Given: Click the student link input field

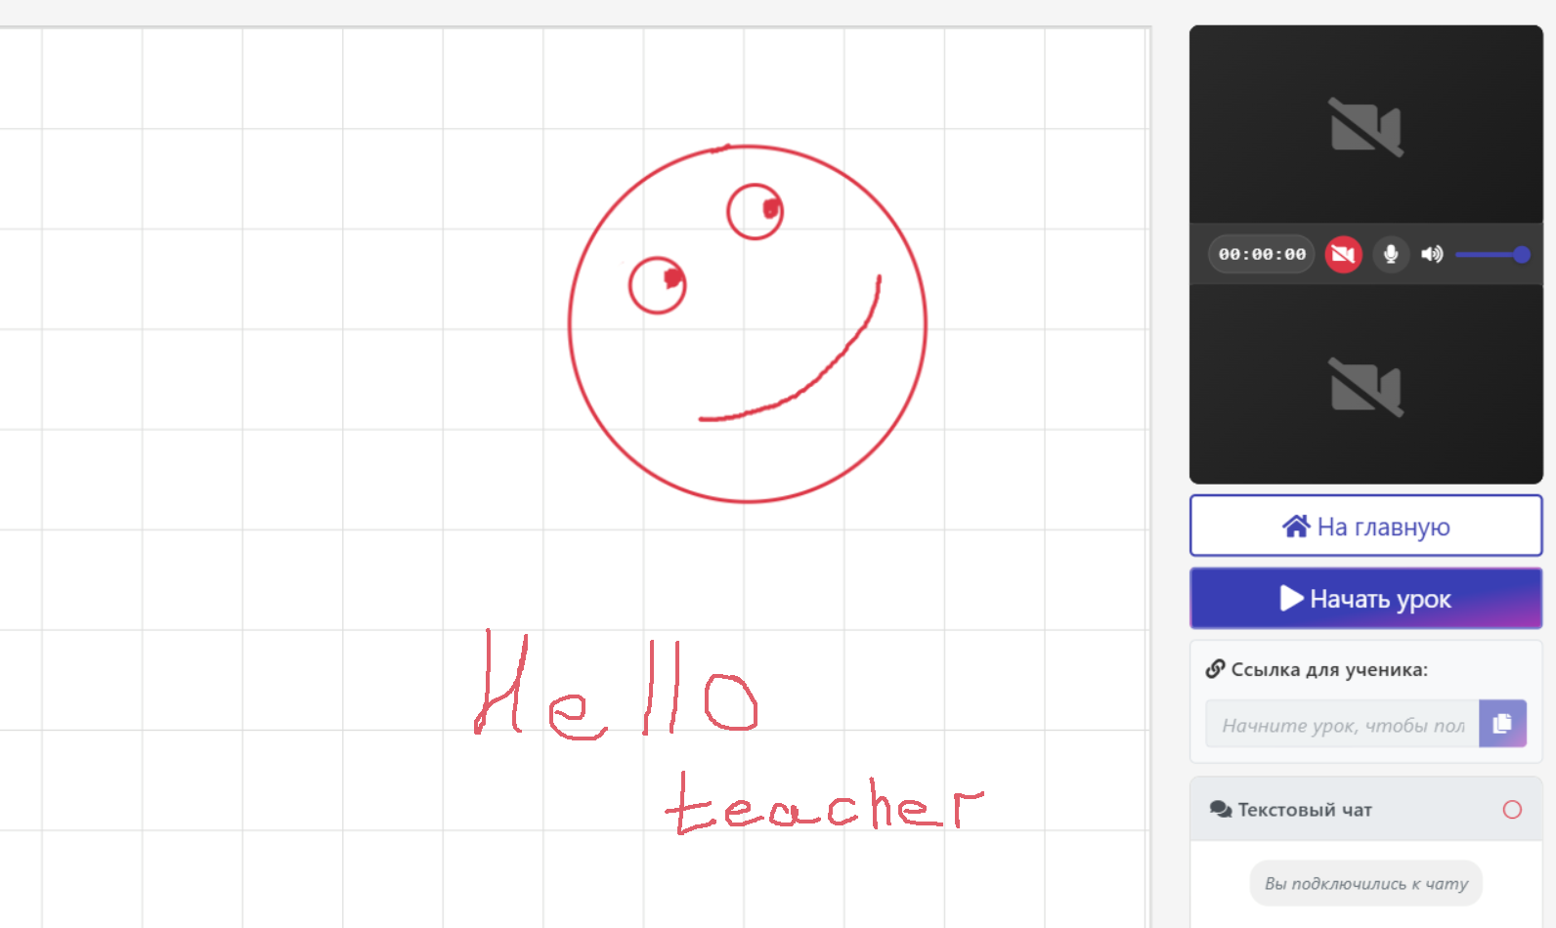Looking at the screenshot, I should 1343,724.
